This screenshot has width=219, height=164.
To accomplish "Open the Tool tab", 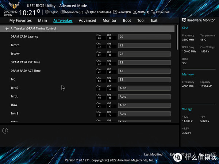I will click(141, 20).
